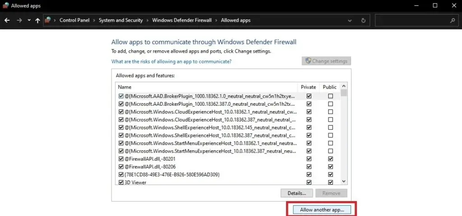This screenshot has height=216, width=462.
Task: Open the Control Panel breadcrumb
Action: (x=74, y=20)
